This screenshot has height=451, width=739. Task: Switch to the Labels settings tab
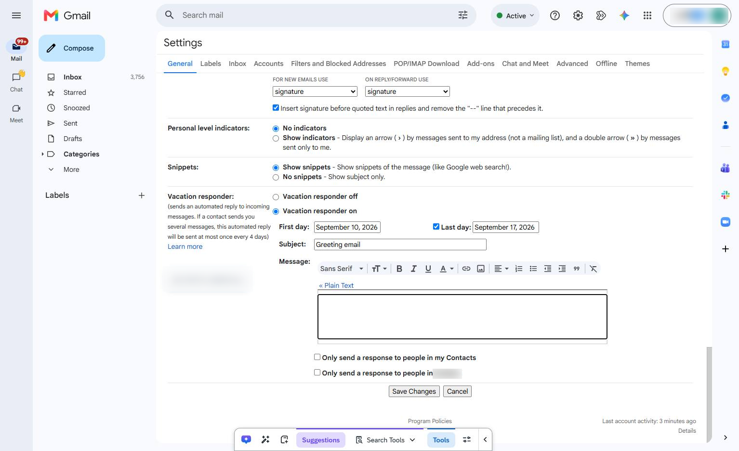click(211, 64)
